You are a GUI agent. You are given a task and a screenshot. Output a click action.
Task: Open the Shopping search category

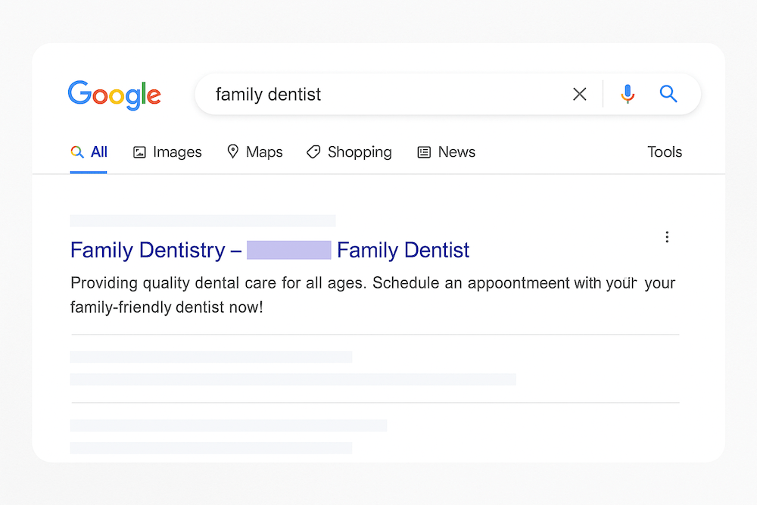click(x=360, y=152)
